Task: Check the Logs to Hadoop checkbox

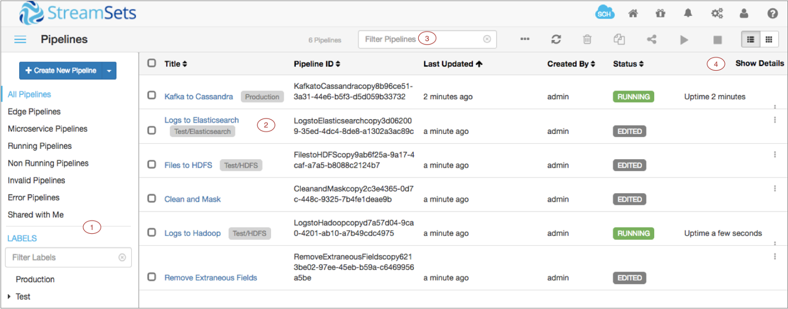Action: (151, 232)
